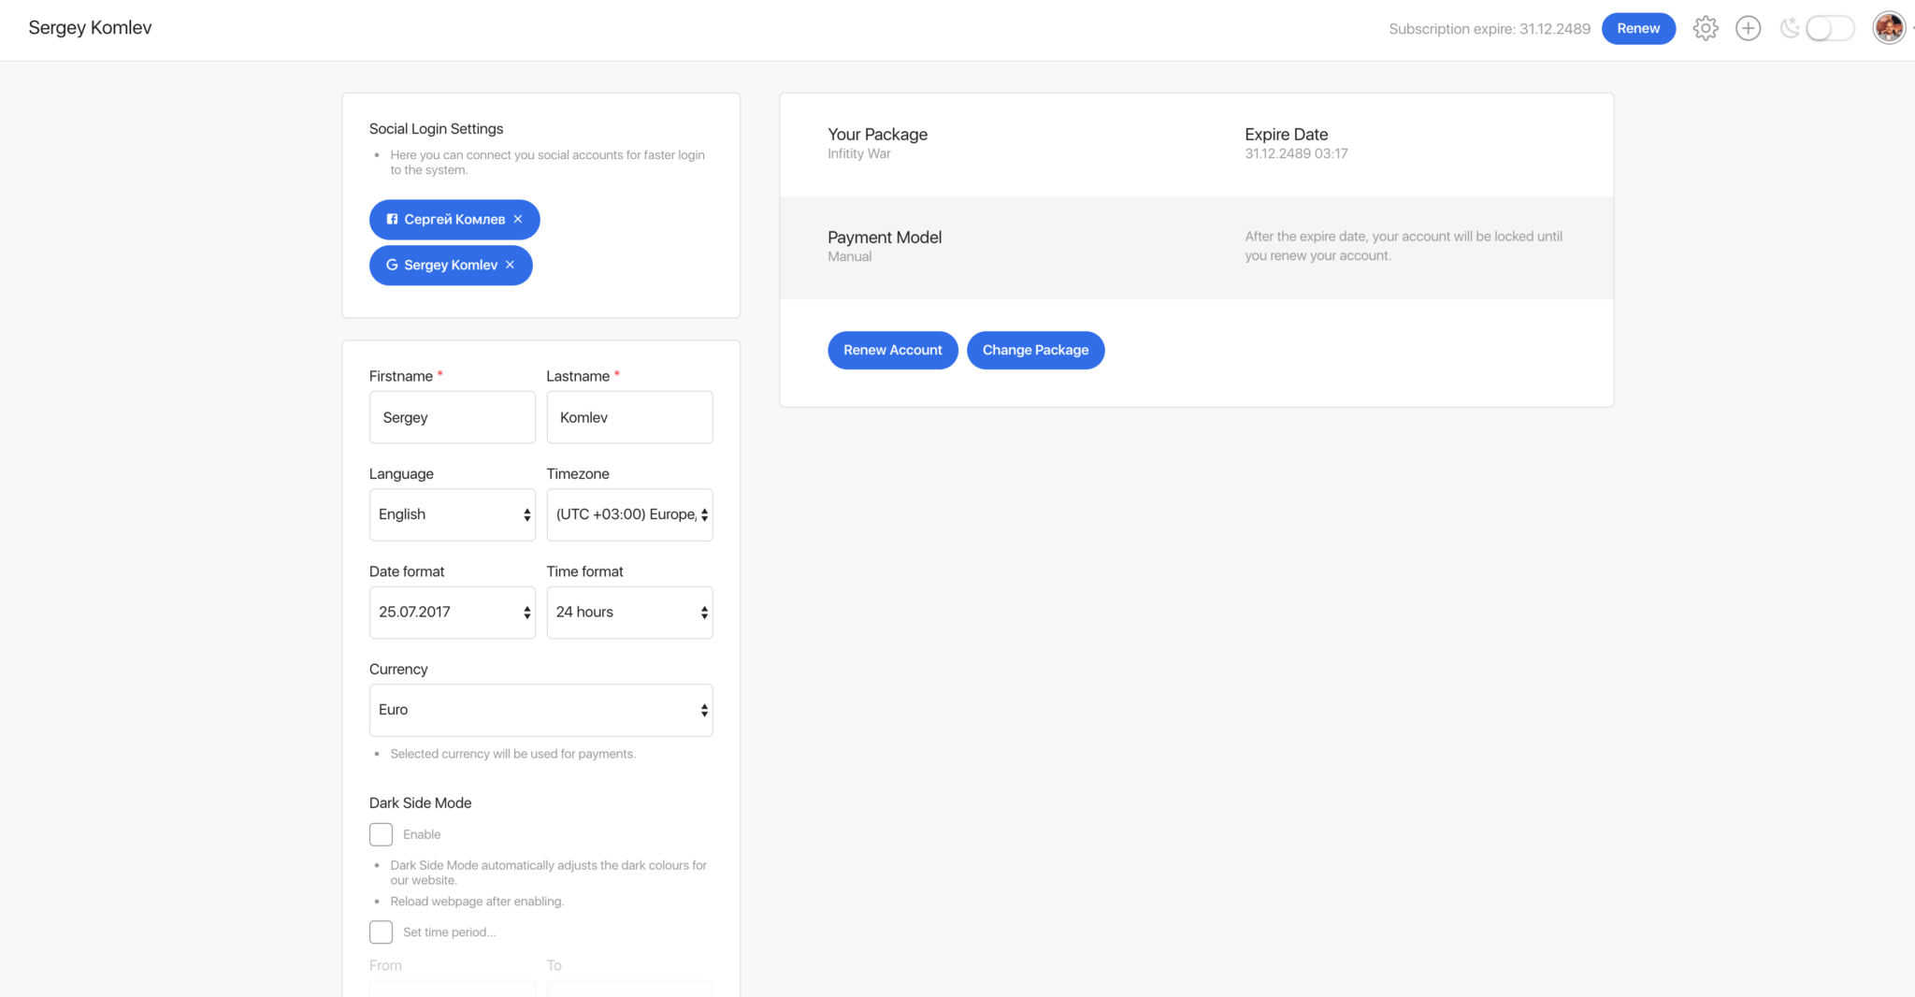Disconnect the Google account Sergey Komlev

pos(511,265)
